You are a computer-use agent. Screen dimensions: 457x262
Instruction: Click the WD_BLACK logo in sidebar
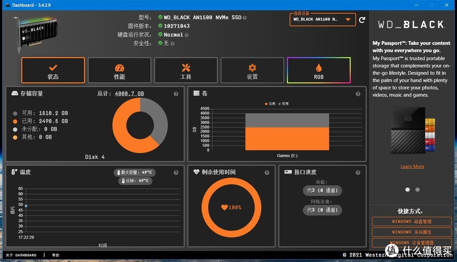coord(411,25)
